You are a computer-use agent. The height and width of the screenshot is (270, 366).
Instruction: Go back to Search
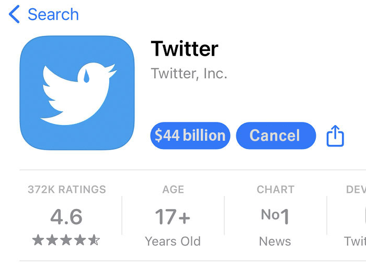click(x=53, y=15)
